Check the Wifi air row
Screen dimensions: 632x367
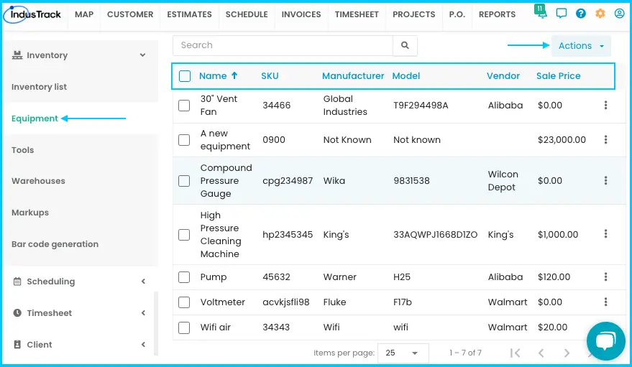tap(184, 327)
